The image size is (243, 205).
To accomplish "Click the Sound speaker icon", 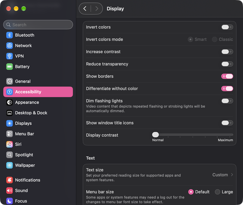I will pyautogui.click(x=9, y=191).
